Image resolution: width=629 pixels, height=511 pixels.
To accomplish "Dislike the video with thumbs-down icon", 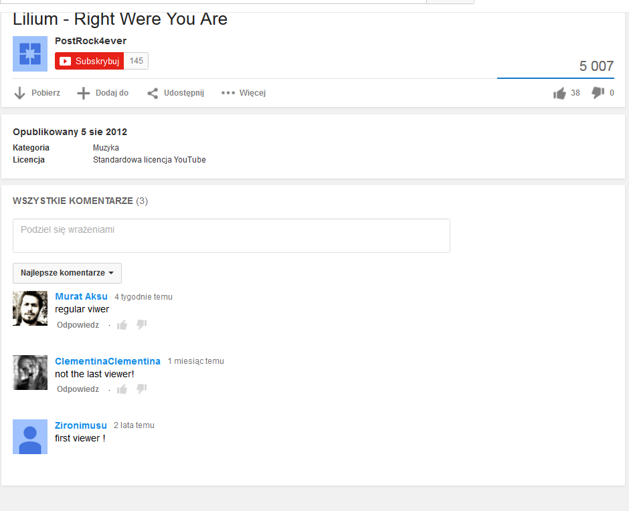I will click(x=598, y=93).
